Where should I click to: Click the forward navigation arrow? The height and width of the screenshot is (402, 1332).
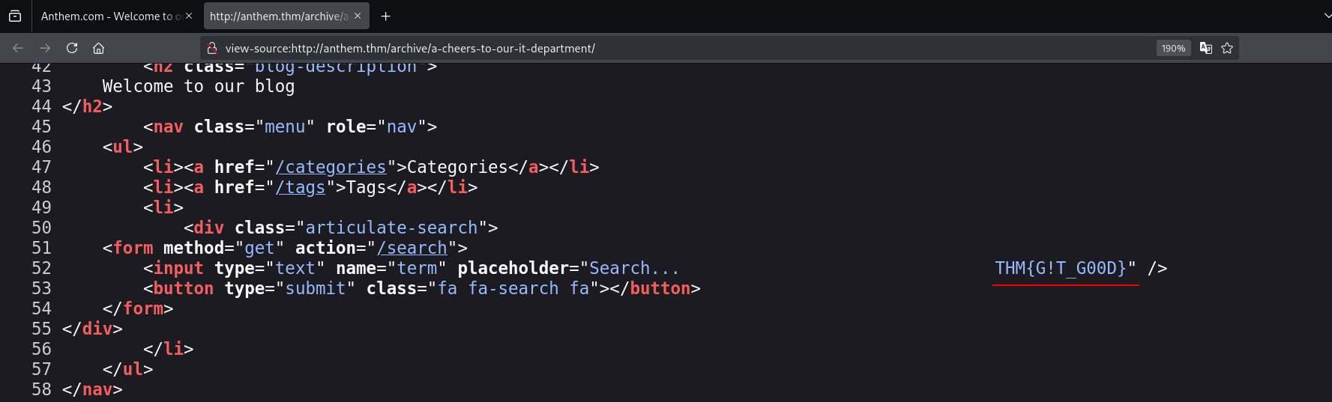45,48
